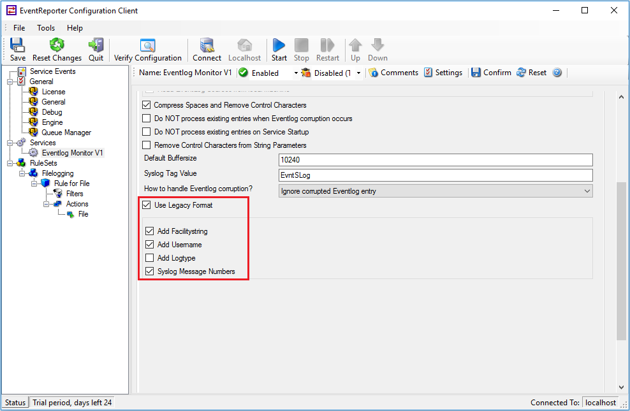
Task: Open Eventlog corruption handling dropdown
Action: tap(436, 191)
